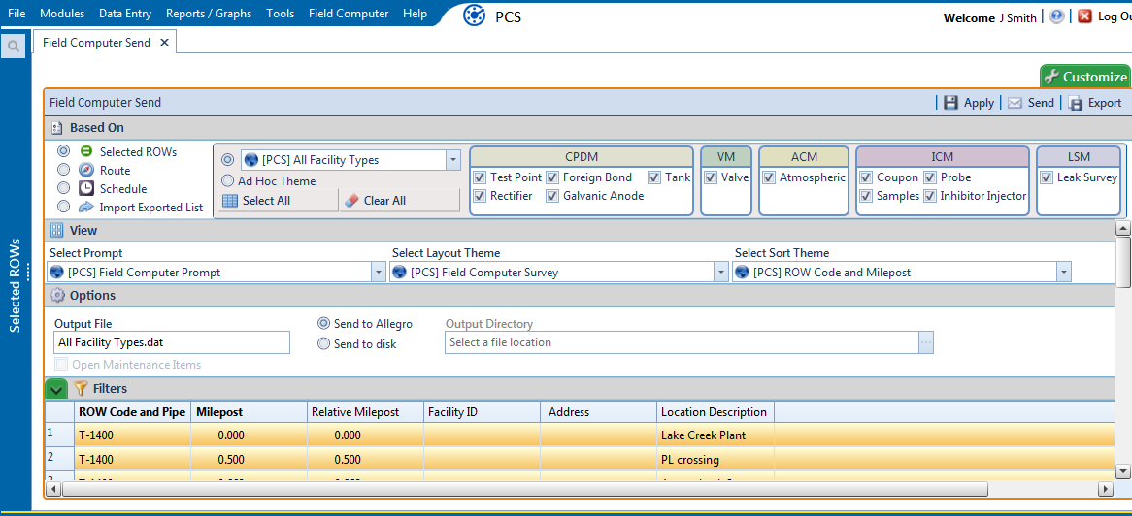1132x516 pixels.
Task: Click the Apply floppy disk icon
Action: 950,103
